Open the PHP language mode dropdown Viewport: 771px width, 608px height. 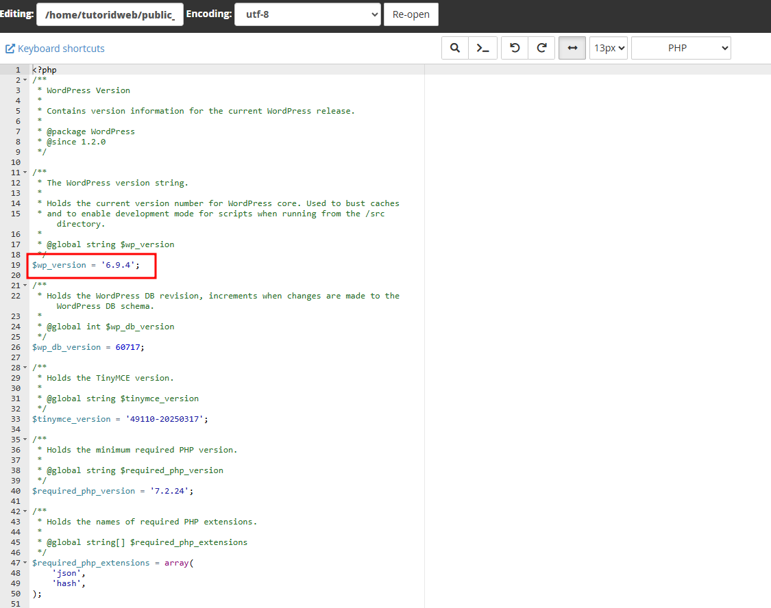click(681, 48)
